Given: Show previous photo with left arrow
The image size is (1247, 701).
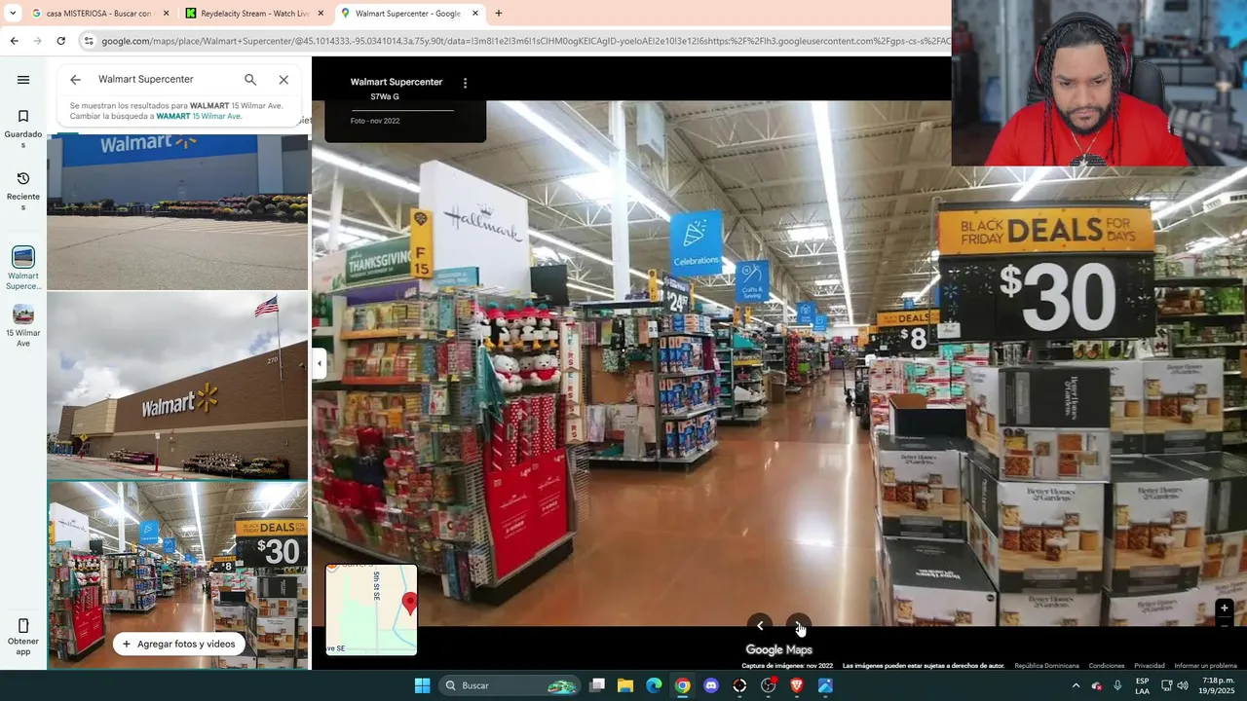Looking at the screenshot, I should 760,626.
